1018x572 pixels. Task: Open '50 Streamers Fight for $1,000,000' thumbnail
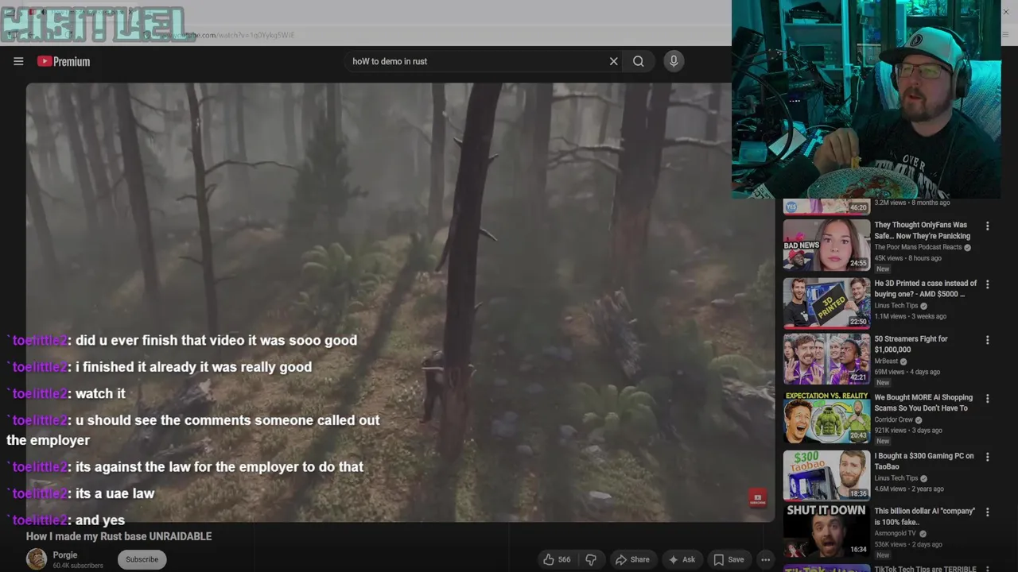click(826, 358)
